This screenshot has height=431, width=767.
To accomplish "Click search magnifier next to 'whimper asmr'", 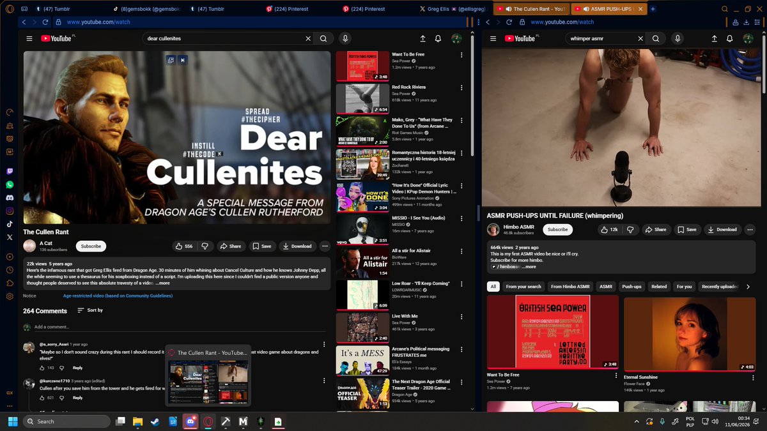I will 656,38.
